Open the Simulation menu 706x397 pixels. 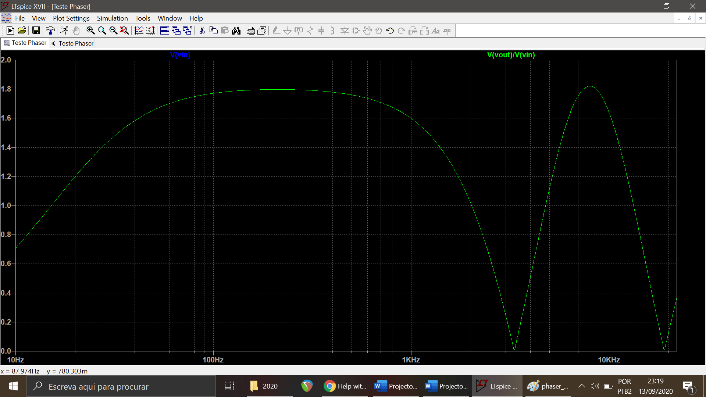click(112, 18)
